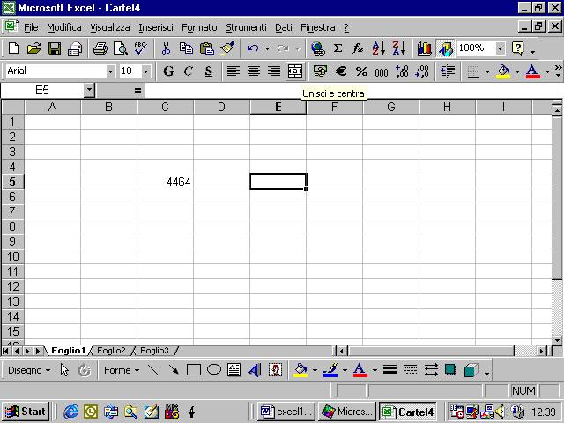Apply blue line color in drawing toolbar

pyautogui.click(x=330, y=370)
